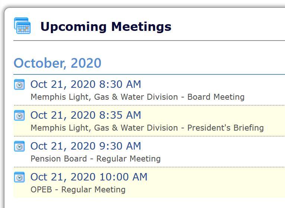Click the clock icon for 9:30 AM meeting
Screen dimensions: 285x208
click(x=19, y=146)
